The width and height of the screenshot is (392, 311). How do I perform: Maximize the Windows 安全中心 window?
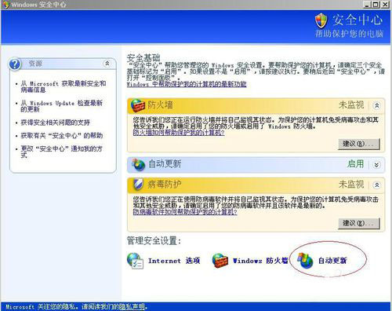[376, 5]
